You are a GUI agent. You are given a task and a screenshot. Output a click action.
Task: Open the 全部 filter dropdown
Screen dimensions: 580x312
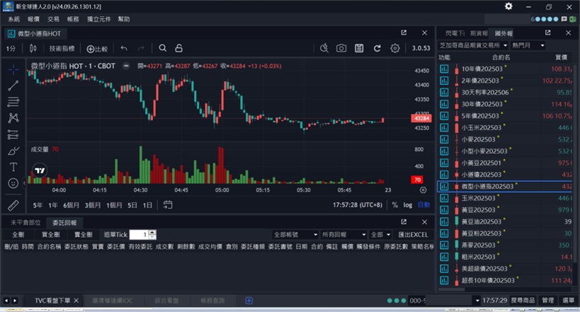(x=380, y=235)
